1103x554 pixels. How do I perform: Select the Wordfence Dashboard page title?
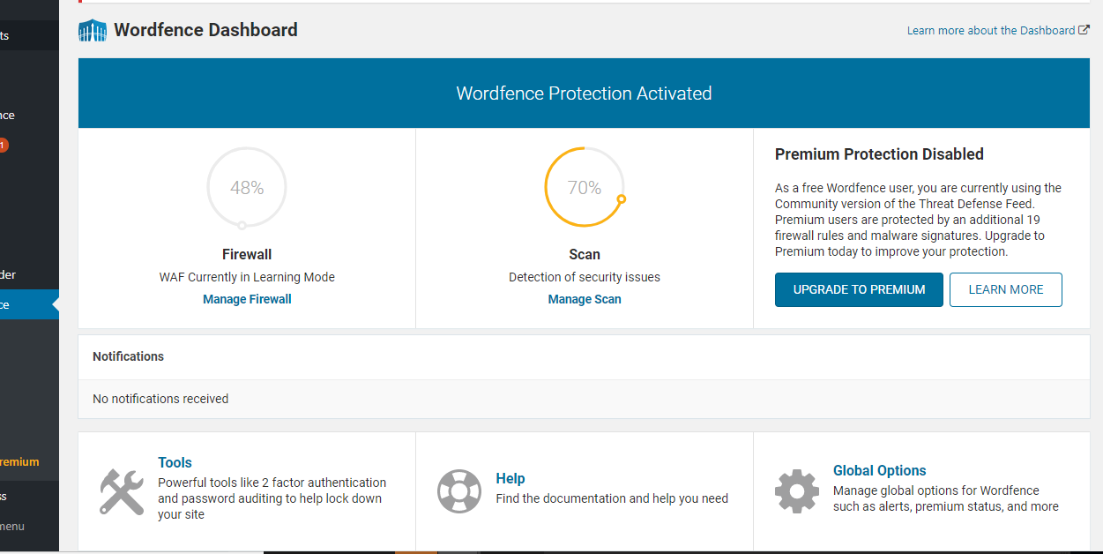[205, 30]
